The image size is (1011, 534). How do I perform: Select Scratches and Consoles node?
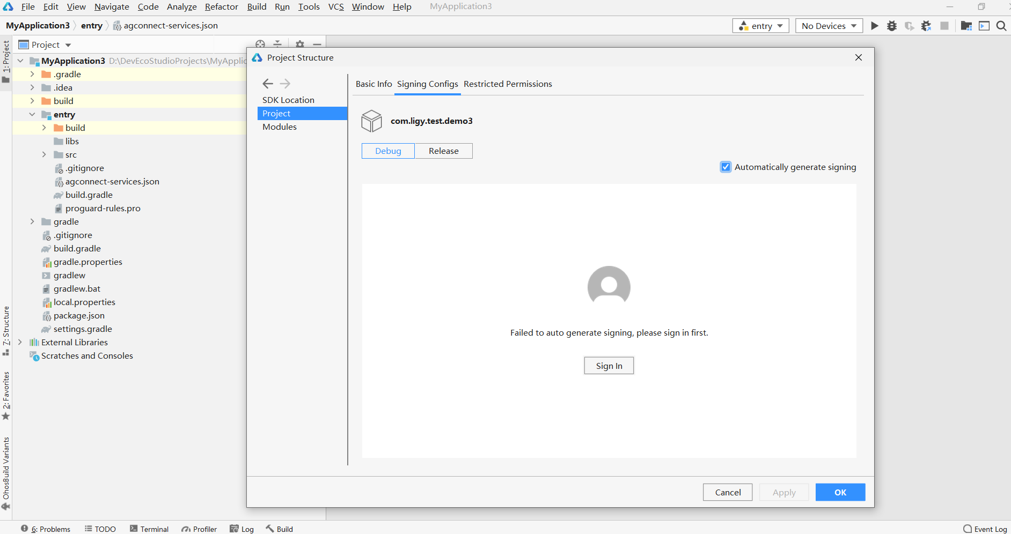[87, 355]
